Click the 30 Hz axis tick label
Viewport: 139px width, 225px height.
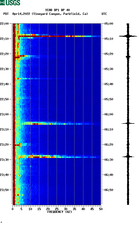coord(65,209)
